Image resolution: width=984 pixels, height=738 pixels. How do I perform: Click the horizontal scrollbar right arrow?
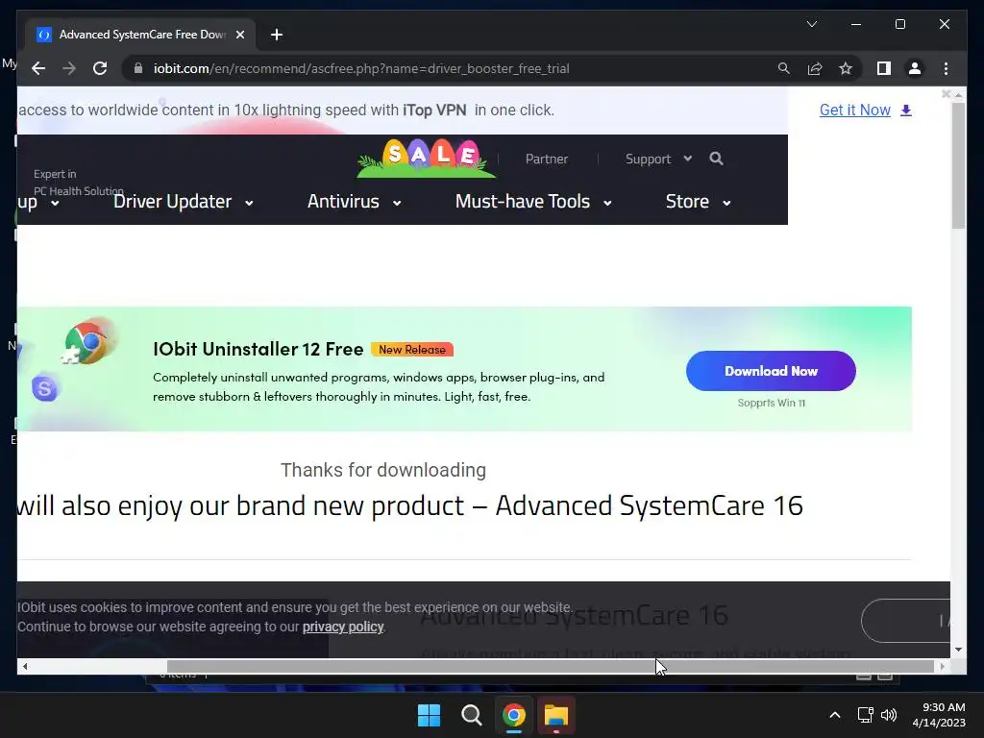pos(942,667)
